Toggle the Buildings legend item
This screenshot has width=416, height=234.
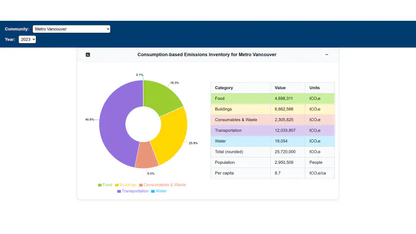click(x=125, y=185)
